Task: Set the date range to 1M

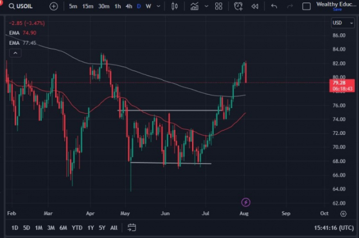Action: [x=39, y=228]
